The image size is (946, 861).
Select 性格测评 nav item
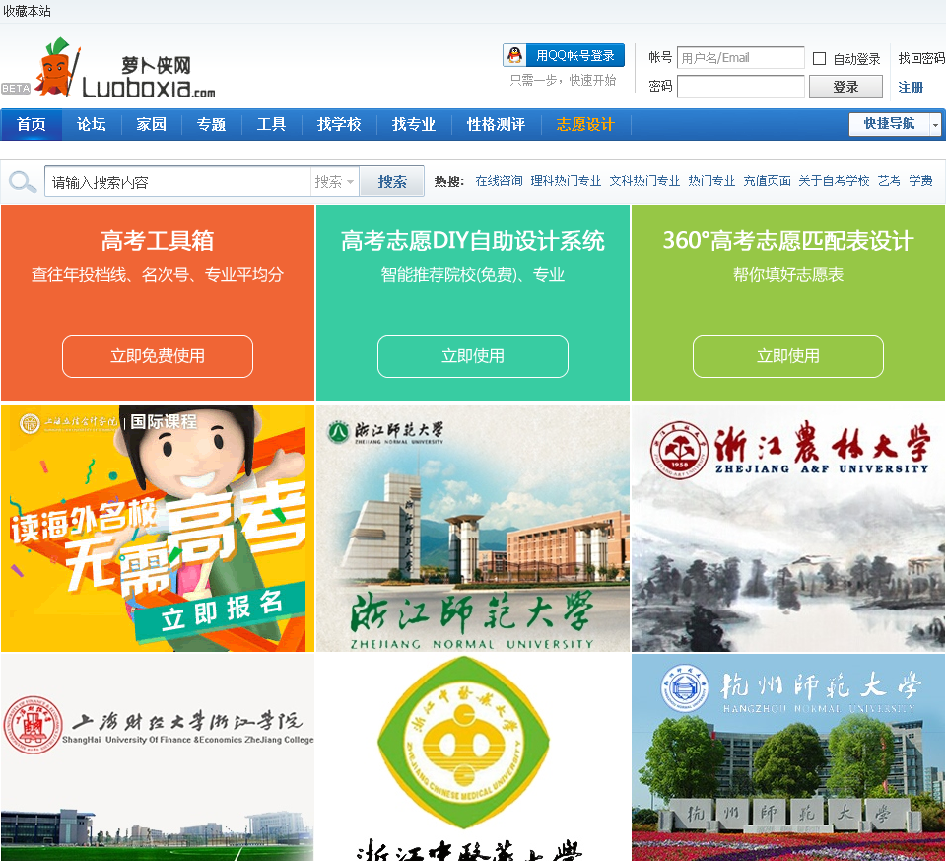pyautogui.click(x=496, y=125)
